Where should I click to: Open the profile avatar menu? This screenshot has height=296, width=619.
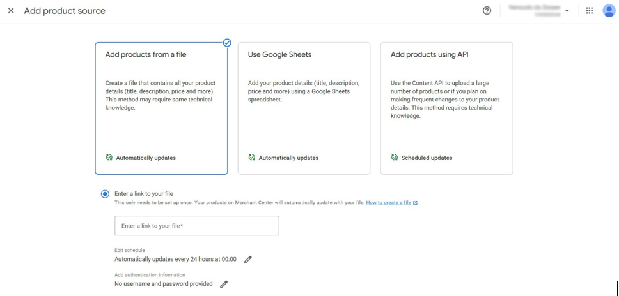(609, 11)
